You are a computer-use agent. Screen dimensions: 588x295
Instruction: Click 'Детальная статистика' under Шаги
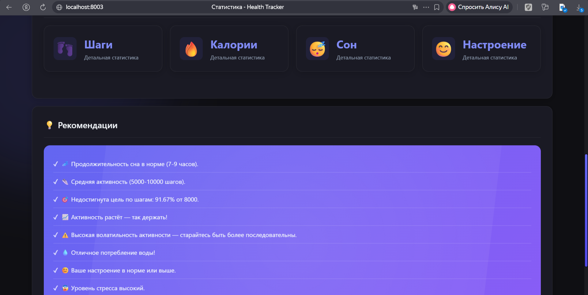[x=111, y=58]
